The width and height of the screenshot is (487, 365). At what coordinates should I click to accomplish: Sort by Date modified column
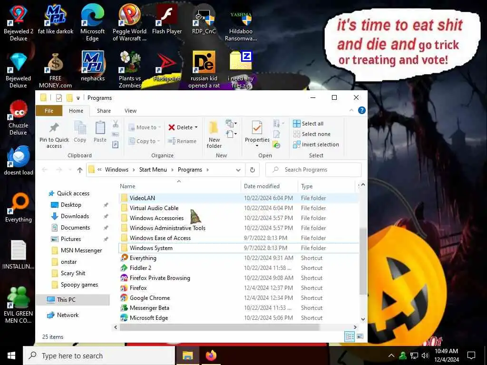click(x=269, y=186)
